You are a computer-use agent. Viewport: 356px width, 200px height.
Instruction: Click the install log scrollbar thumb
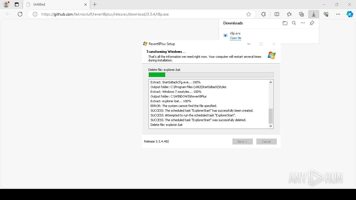pyautogui.click(x=271, y=116)
